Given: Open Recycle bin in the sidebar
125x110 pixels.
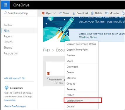Looking at the screenshot, I should pyautogui.click(x=11, y=53).
